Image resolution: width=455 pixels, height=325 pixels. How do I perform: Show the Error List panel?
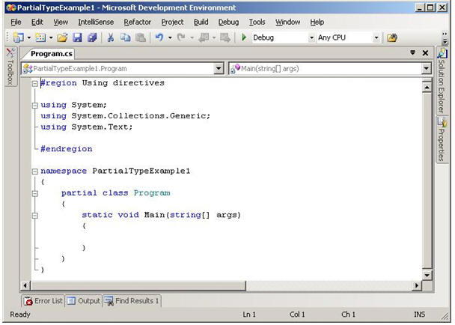click(x=43, y=301)
